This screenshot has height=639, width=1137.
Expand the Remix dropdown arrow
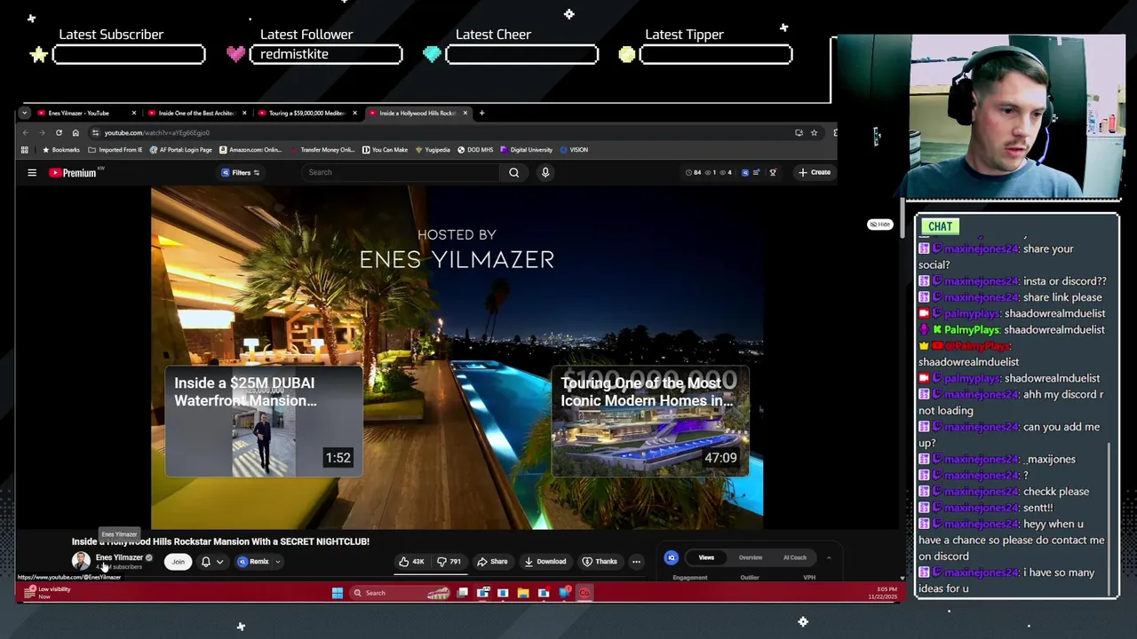pyautogui.click(x=277, y=561)
